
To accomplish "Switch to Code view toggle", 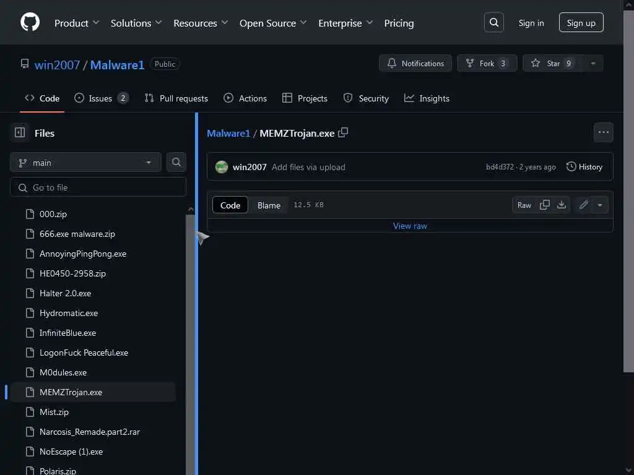I will tap(230, 205).
